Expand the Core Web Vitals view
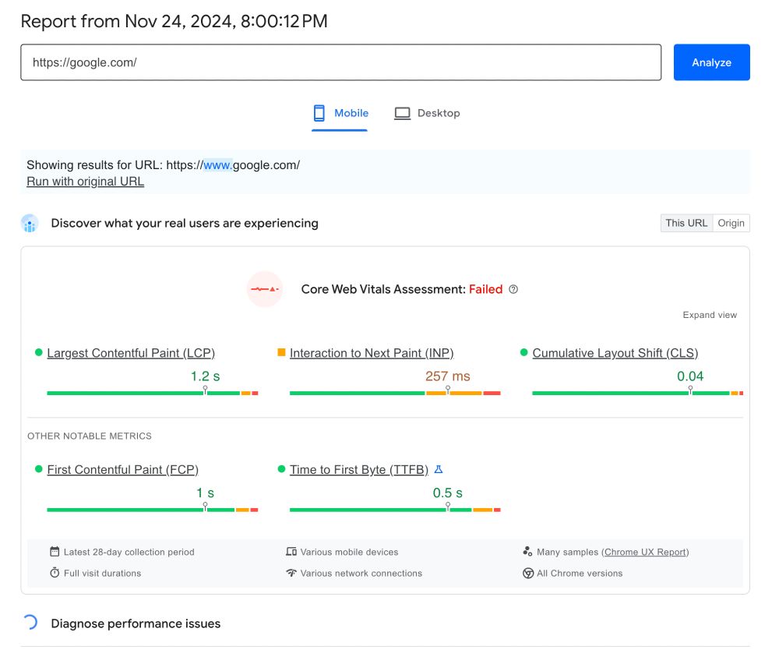779x671 pixels. click(x=710, y=315)
